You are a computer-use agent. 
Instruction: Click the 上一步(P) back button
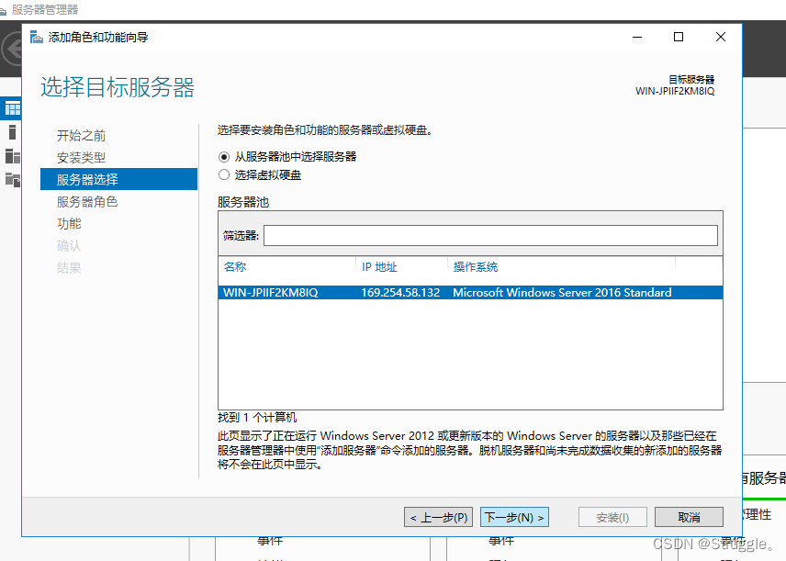pos(438,517)
